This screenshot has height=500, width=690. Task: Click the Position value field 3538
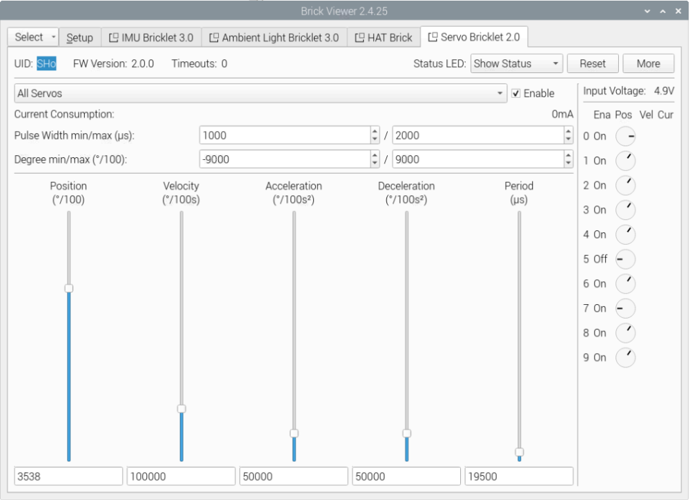tap(68, 477)
